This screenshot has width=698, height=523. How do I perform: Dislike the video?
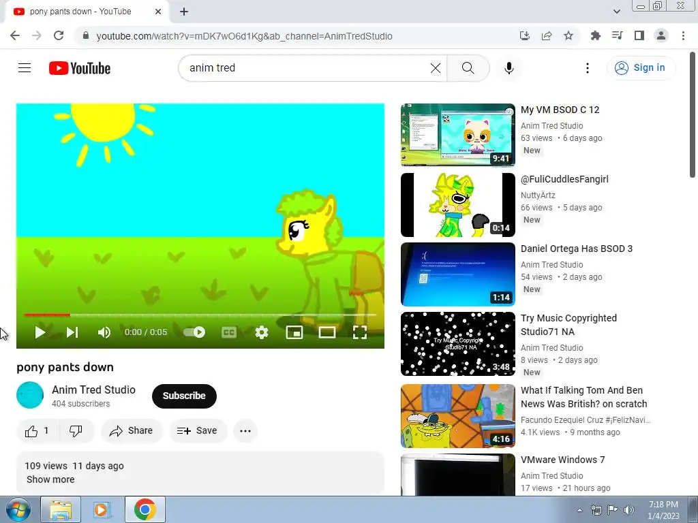pos(76,431)
